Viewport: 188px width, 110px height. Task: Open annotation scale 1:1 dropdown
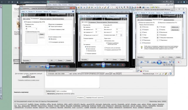pos(157,74)
